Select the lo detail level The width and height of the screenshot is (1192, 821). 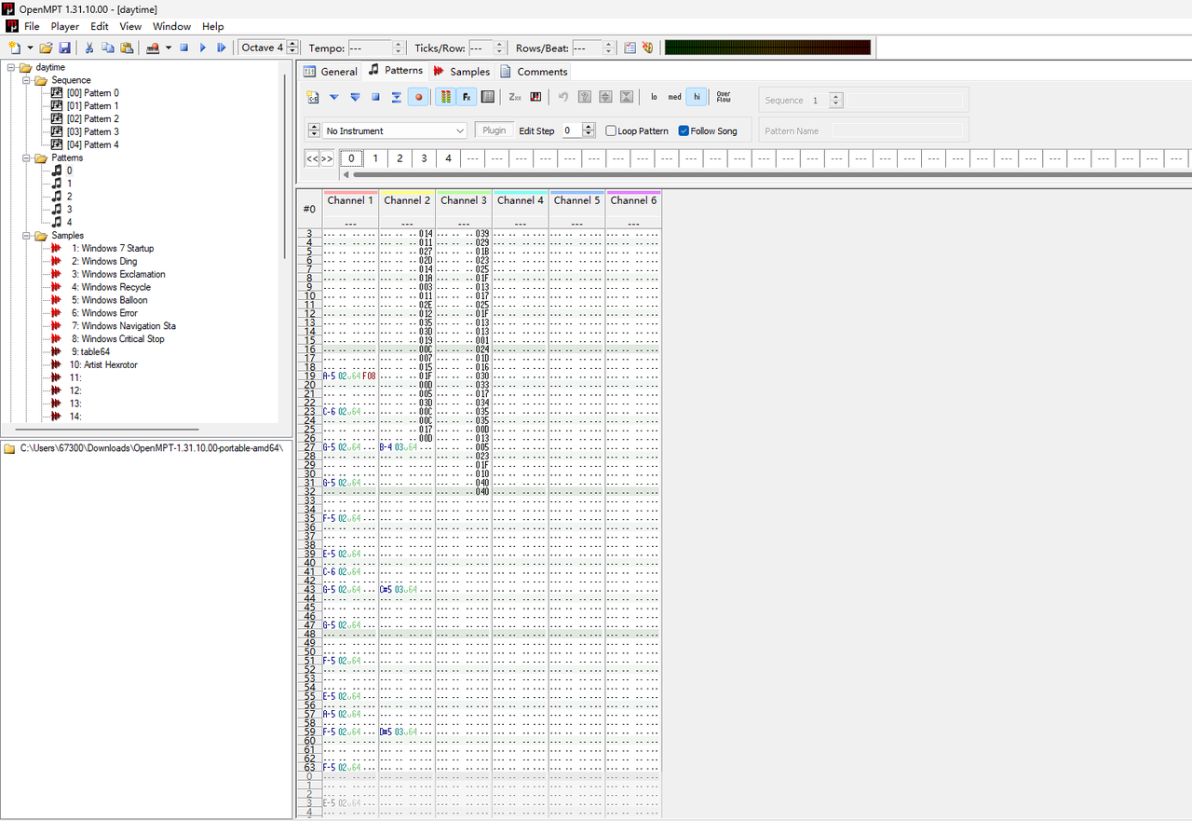(x=654, y=97)
